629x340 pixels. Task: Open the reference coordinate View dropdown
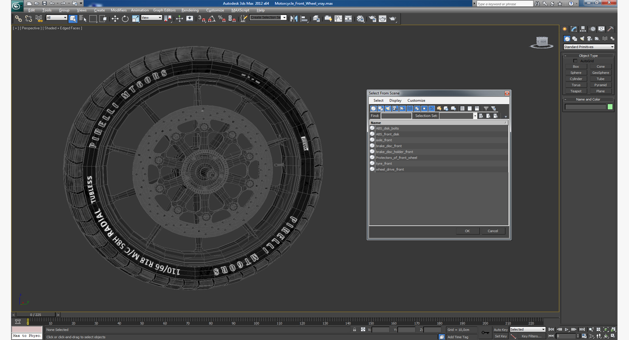coord(151,18)
